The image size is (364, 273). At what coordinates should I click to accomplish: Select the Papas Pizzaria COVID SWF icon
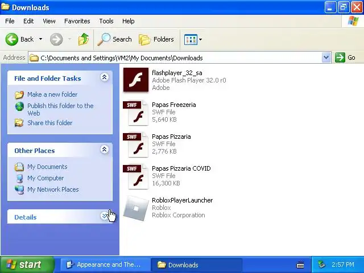[136, 176]
